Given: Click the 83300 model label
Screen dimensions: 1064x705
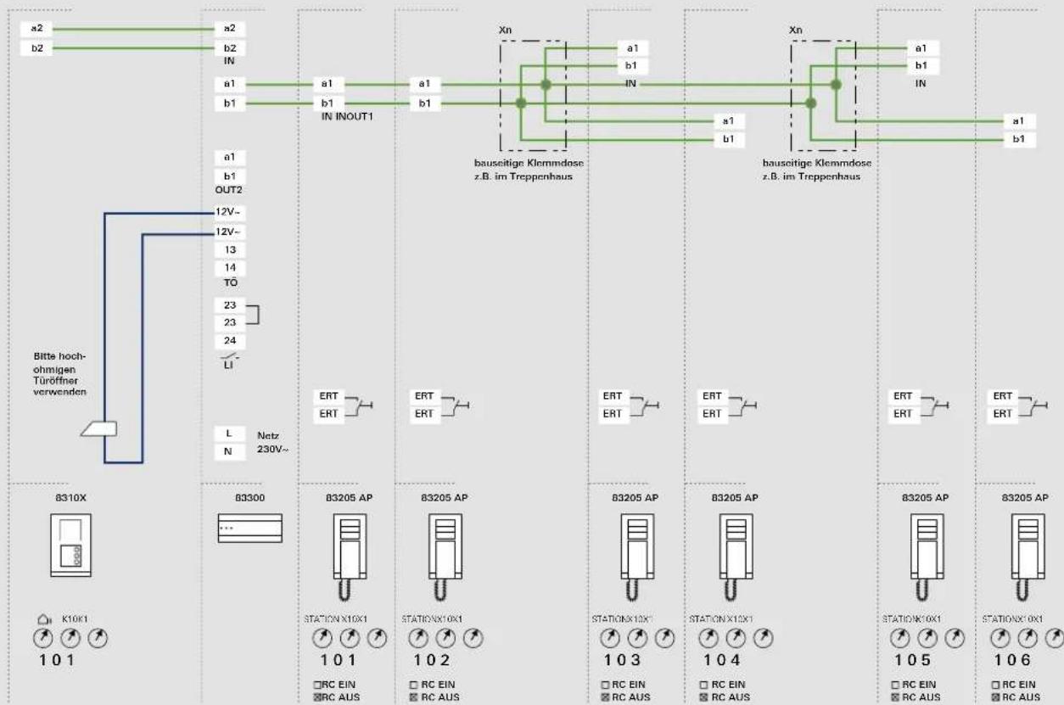Looking at the screenshot, I should tap(249, 497).
